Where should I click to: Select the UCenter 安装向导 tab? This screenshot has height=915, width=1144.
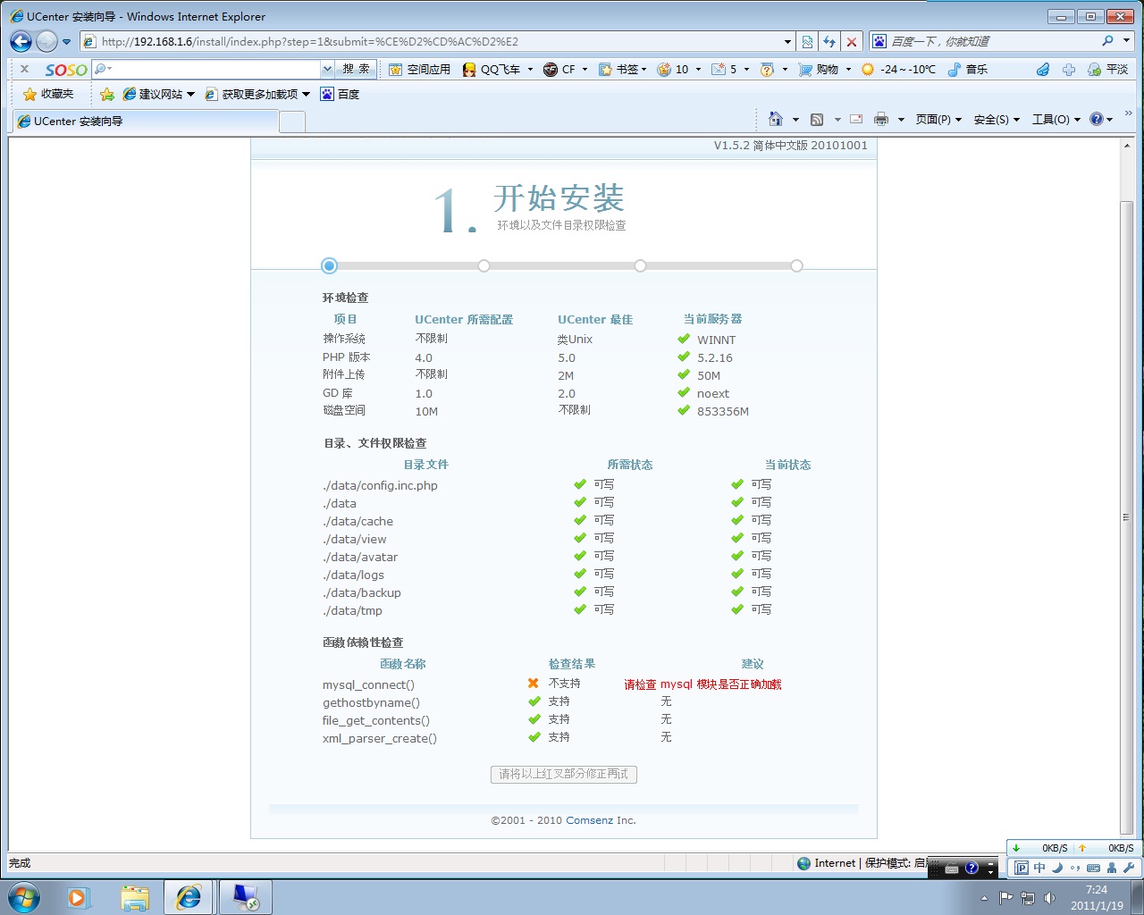click(146, 122)
